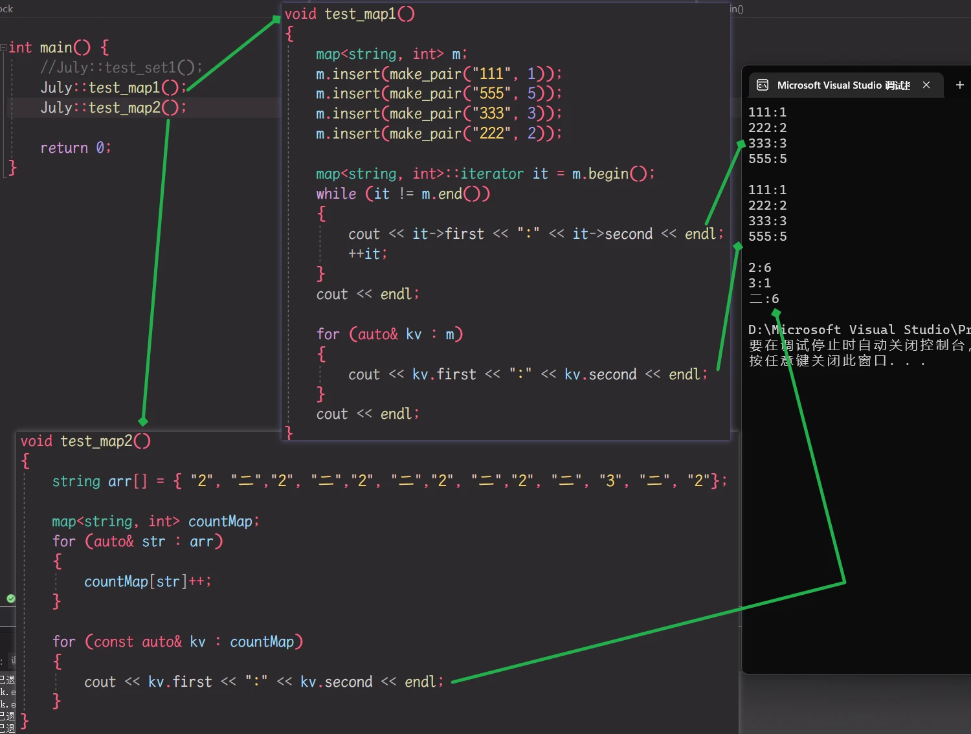Click the green no-issues check indicator

[11, 599]
